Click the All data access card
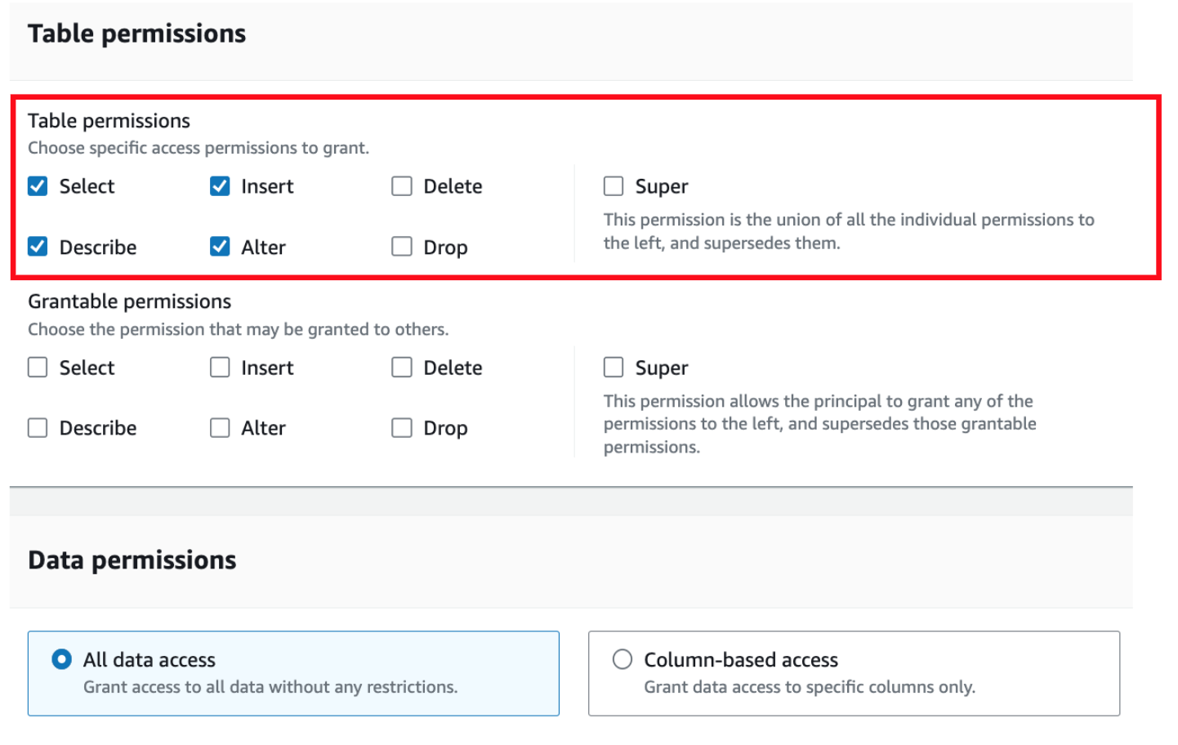This screenshot has height=745, width=1178. pyautogui.click(x=293, y=673)
